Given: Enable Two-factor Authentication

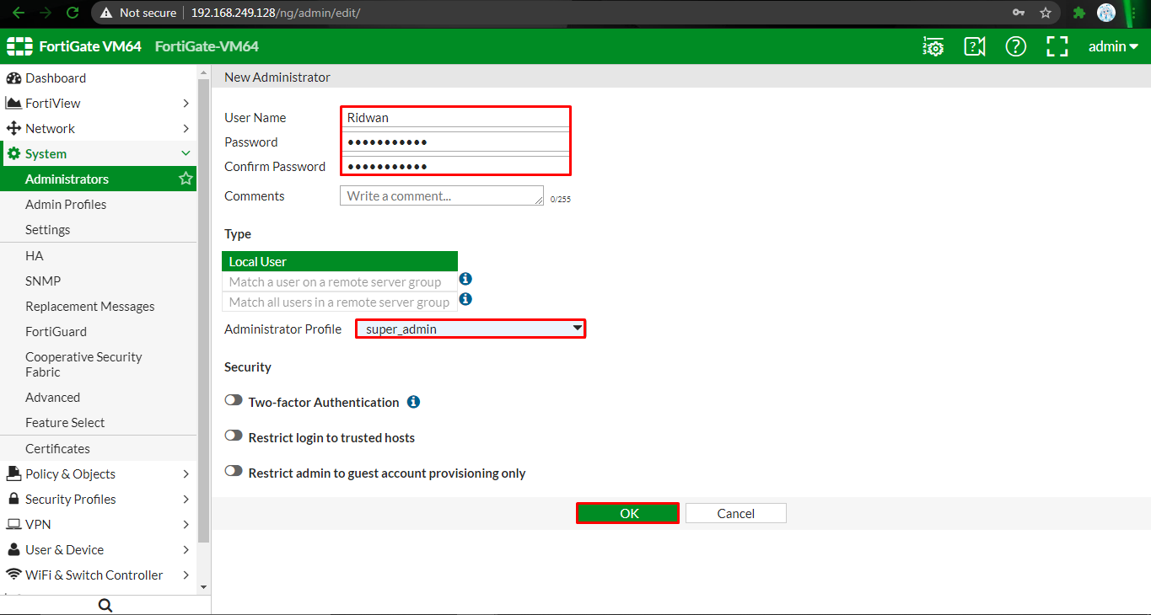Looking at the screenshot, I should (234, 399).
